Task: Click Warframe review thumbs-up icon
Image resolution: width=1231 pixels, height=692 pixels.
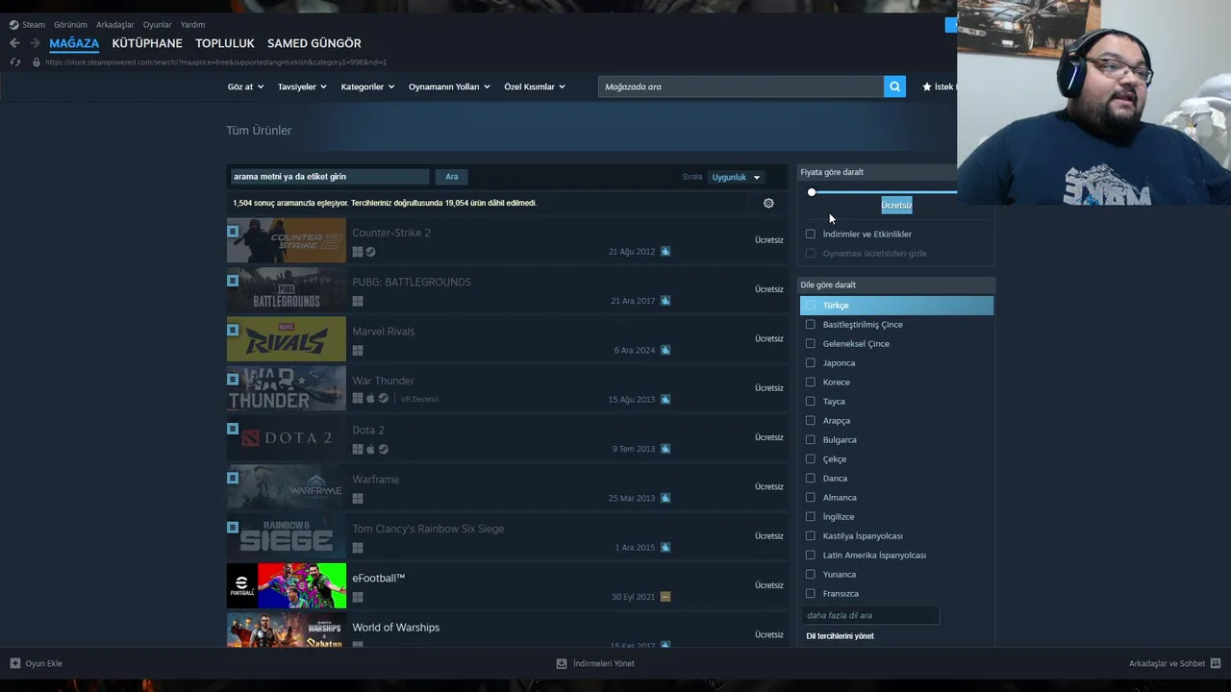Action: (666, 498)
